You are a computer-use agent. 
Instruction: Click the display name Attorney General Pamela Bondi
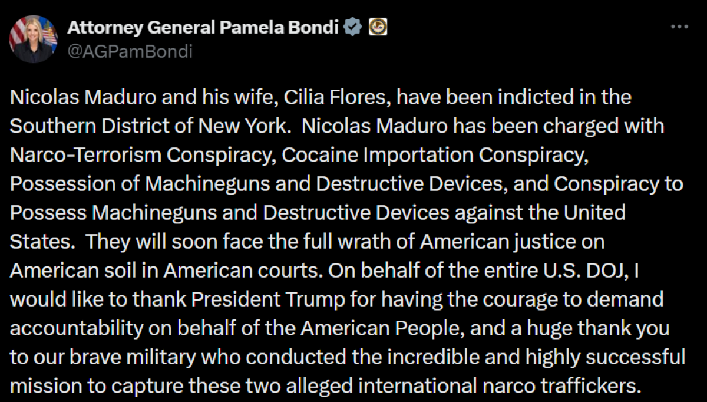pyautogui.click(x=203, y=27)
